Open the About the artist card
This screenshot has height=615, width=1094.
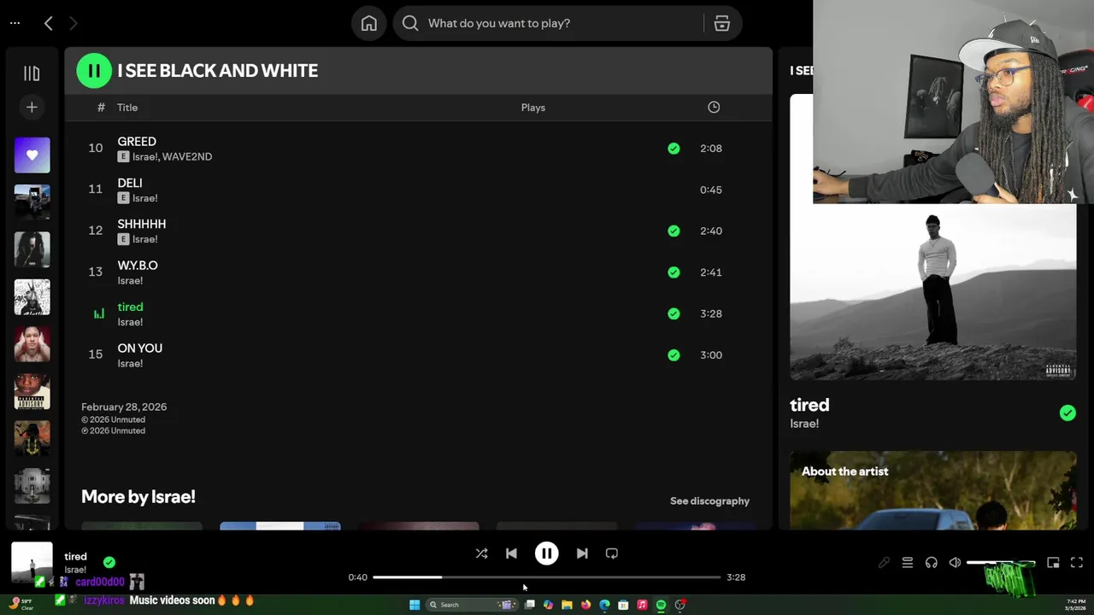point(932,490)
